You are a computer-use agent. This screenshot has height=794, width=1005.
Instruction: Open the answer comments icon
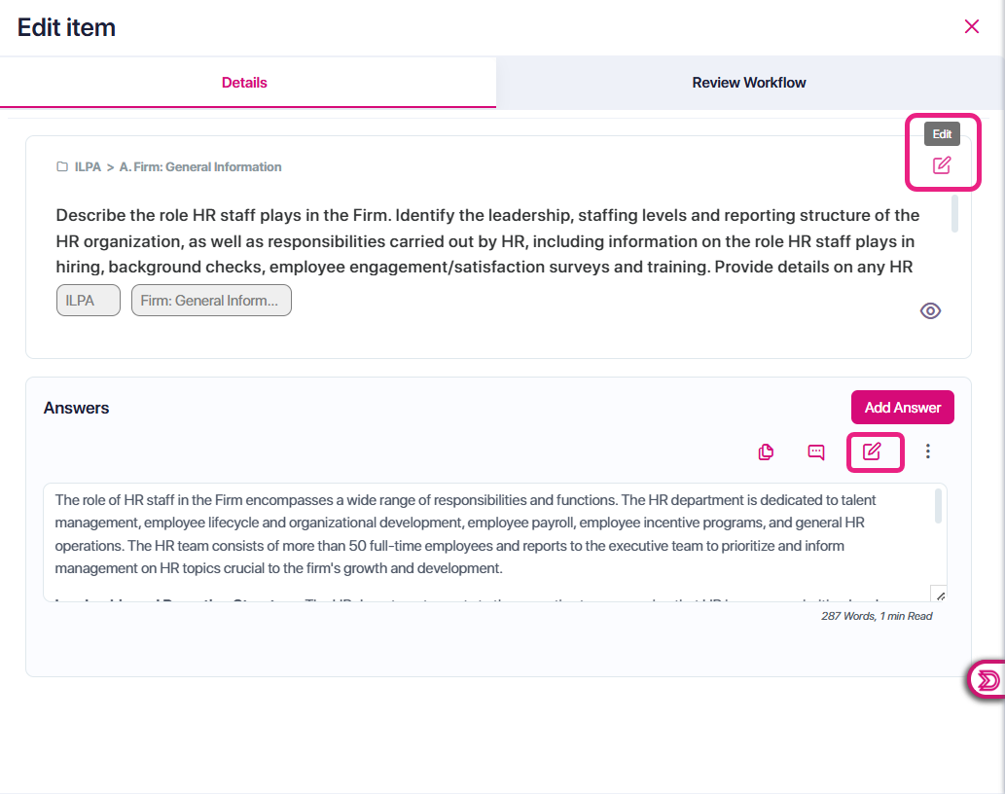click(816, 451)
